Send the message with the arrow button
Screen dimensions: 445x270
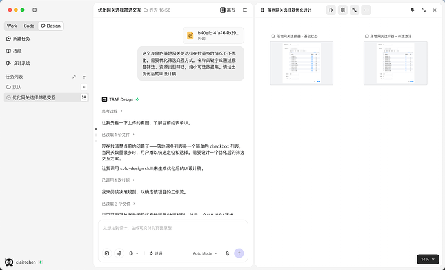coord(239,253)
